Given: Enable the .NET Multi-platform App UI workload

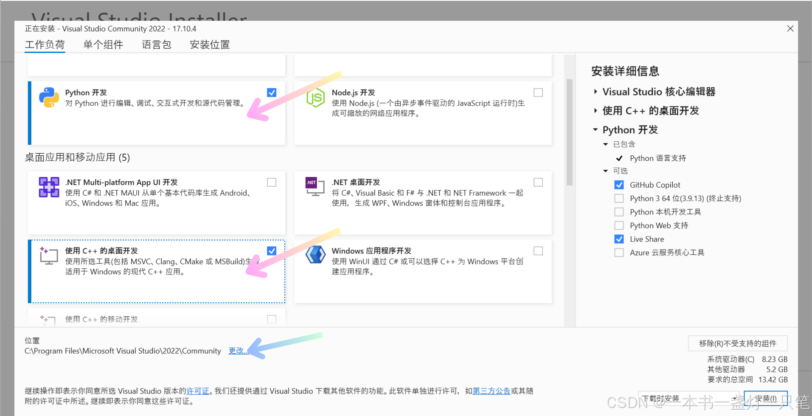Looking at the screenshot, I should [x=272, y=182].
